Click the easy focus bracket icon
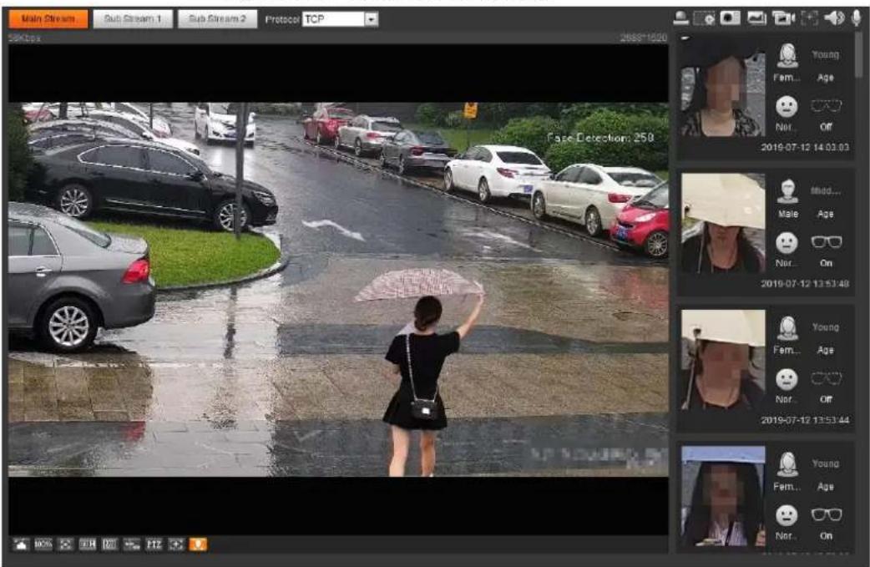 pyautogui.click(x=810, y=18)
